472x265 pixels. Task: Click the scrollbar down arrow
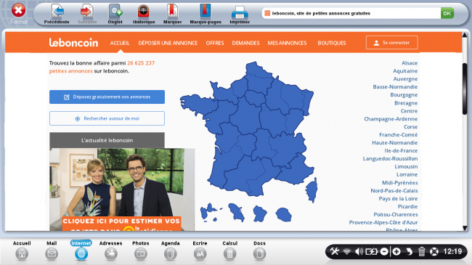click(x=465, y=228)
